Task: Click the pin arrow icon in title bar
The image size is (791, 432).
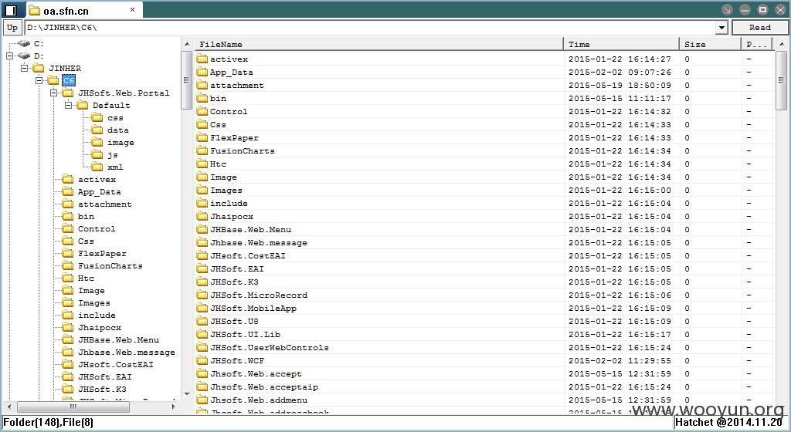Action: pos(727,9)
